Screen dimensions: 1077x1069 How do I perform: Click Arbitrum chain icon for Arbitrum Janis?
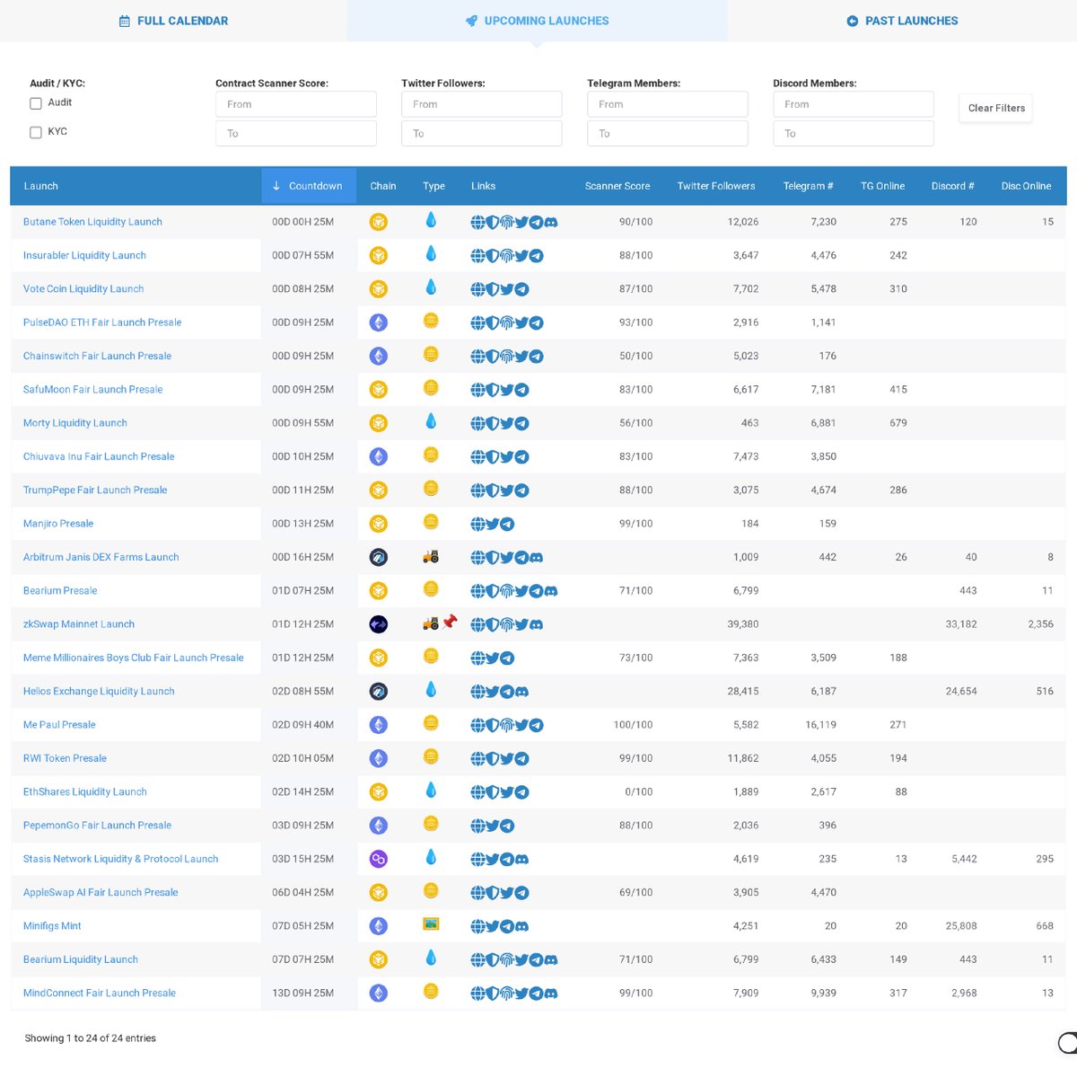379,558
